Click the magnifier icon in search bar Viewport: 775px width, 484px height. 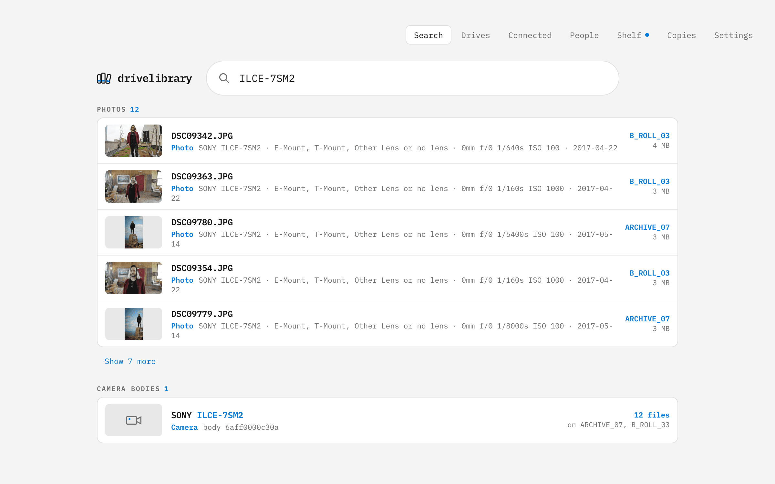pyautogui.click(x=224, y=78)
